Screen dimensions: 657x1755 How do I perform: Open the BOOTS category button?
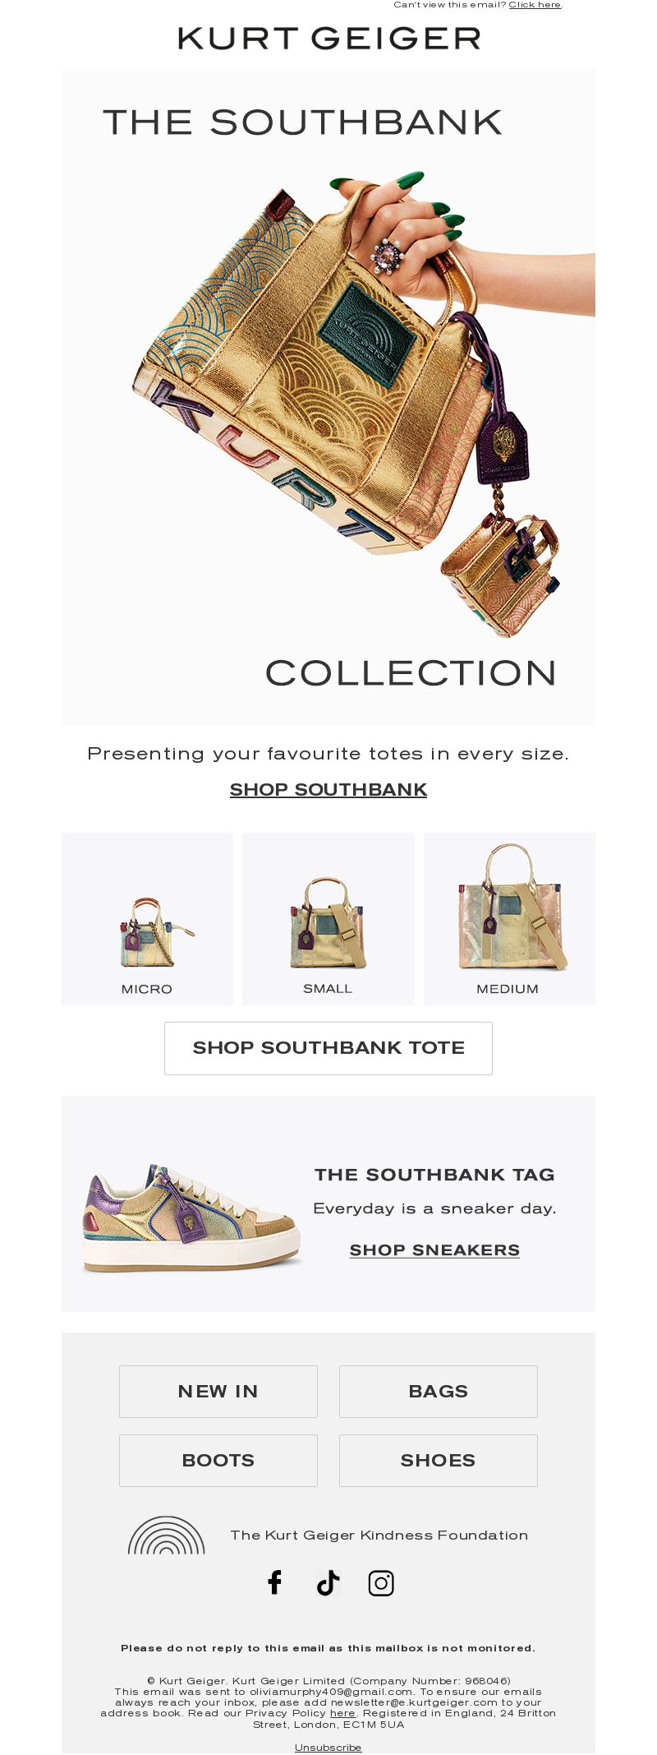click(x=218, y=1460)
